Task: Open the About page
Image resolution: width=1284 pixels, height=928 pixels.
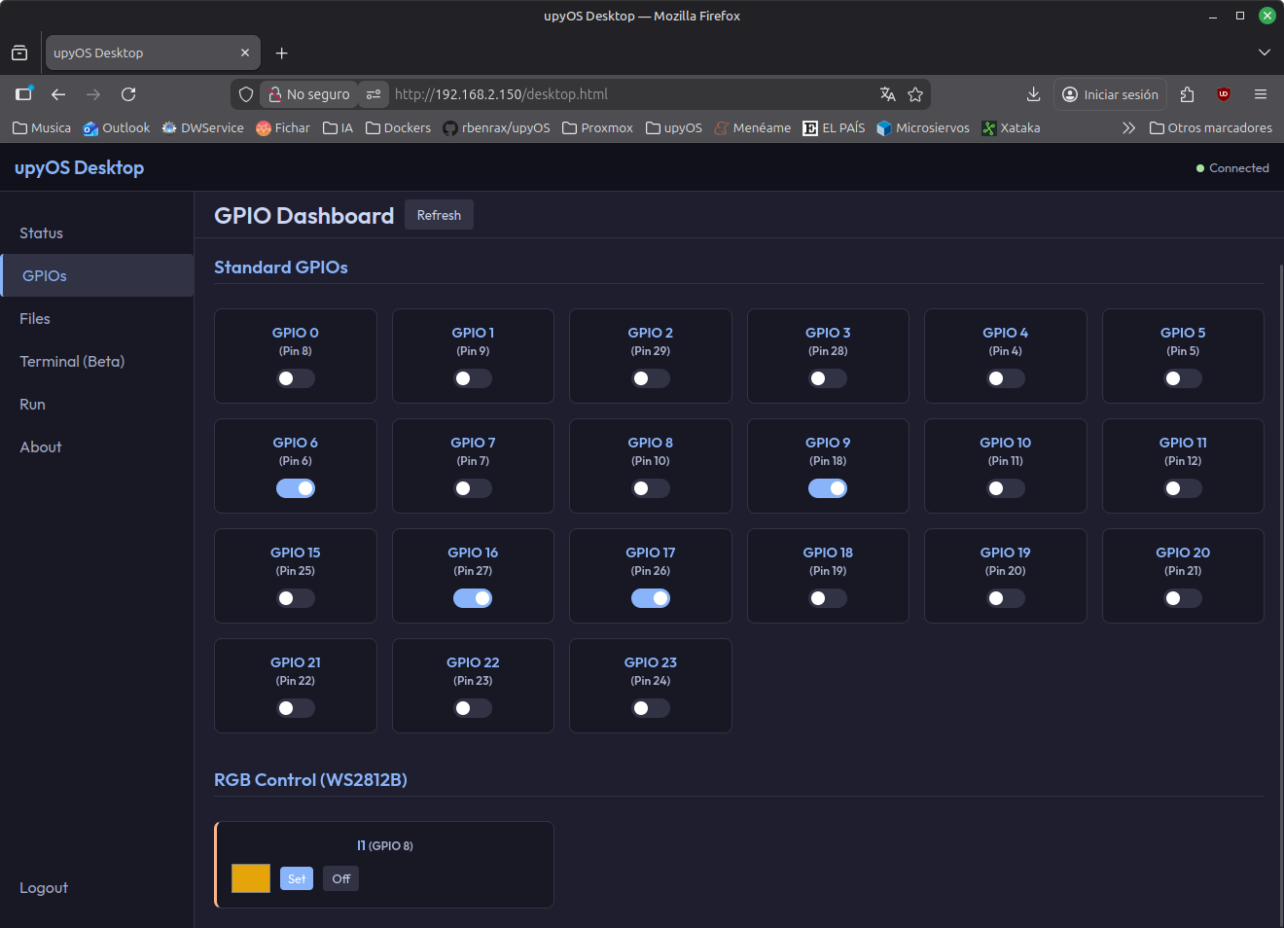Action: (97, 447)
